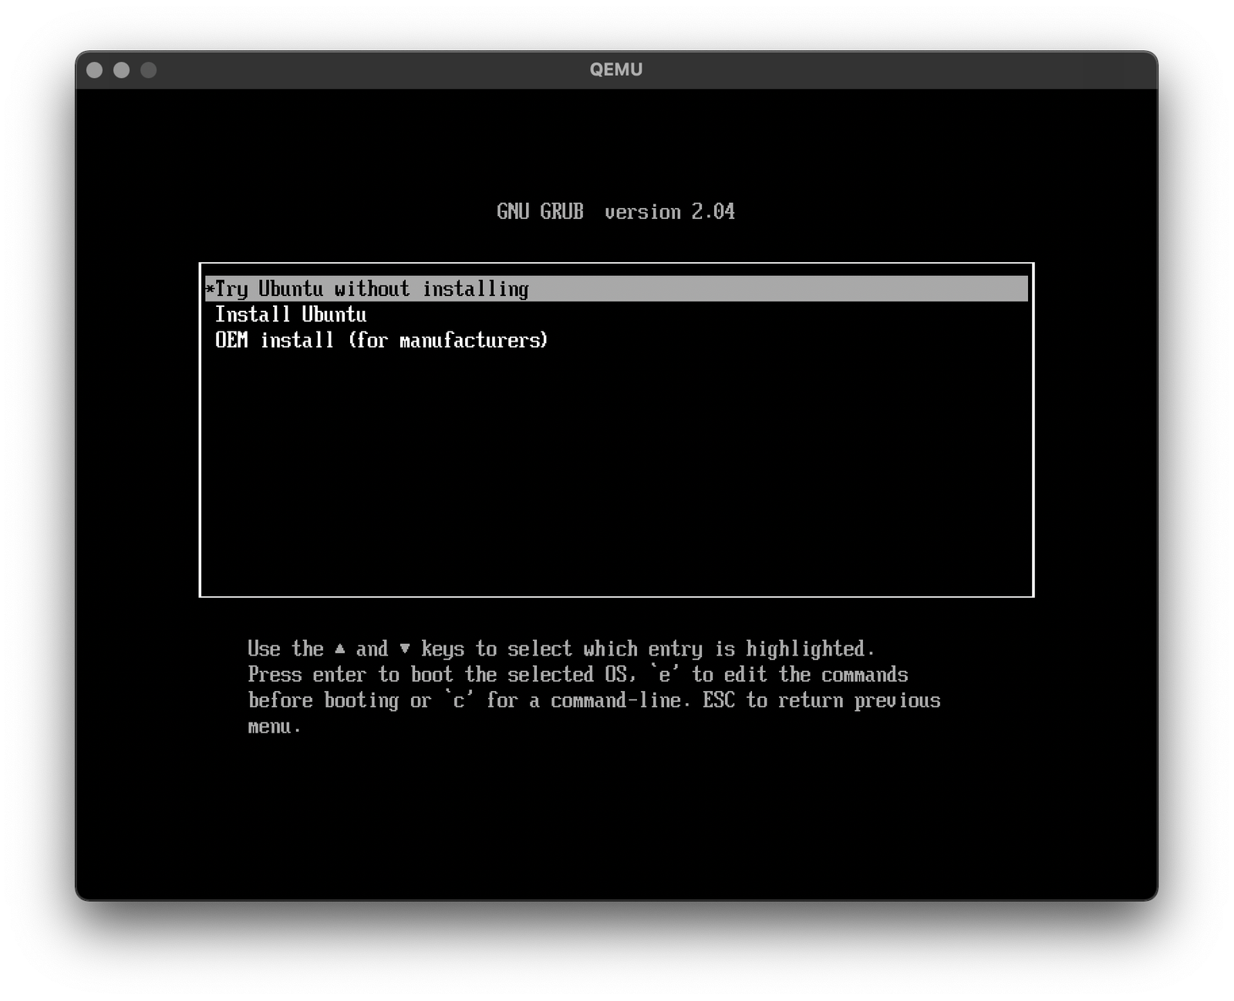
Task: Click the up arrow glyph in help text
Action: coord(339,649)
